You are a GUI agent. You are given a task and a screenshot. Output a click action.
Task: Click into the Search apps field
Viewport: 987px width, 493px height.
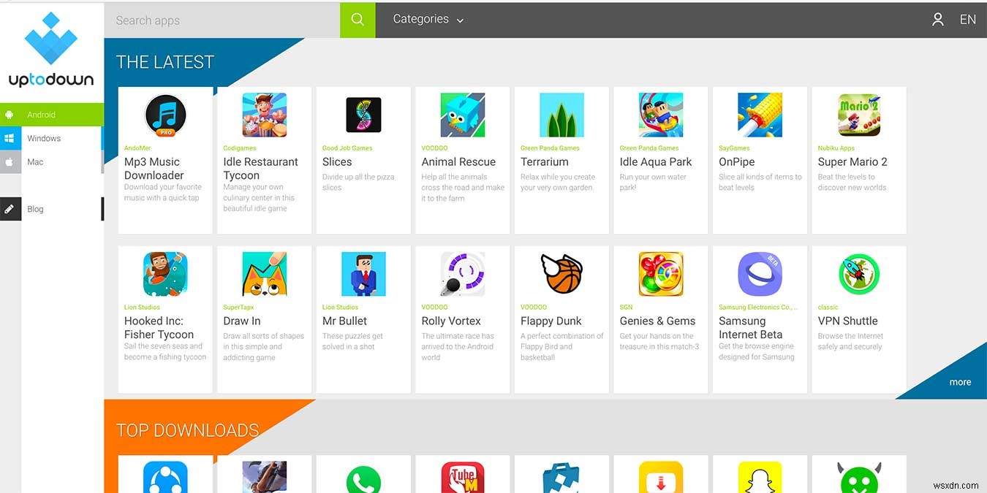tap(219, 20)
